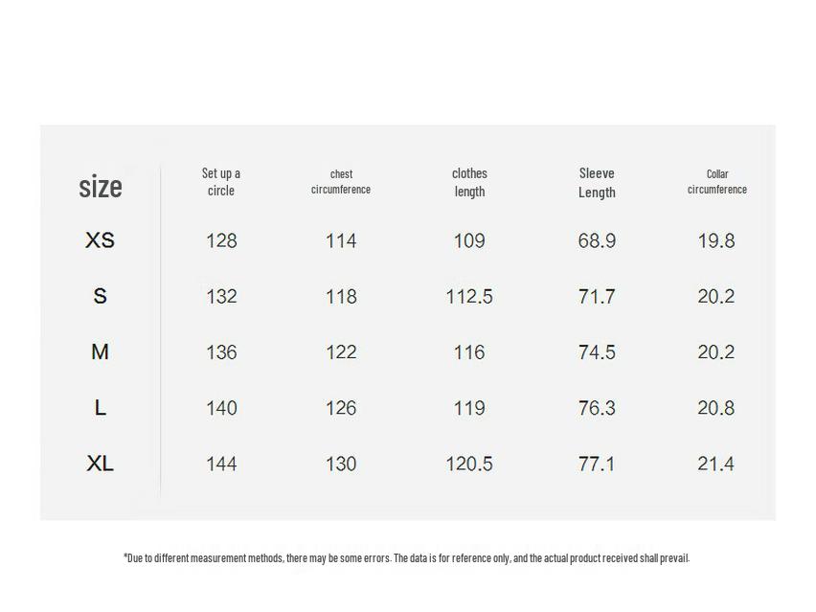The height and width of the screenshot is (612, 816).
Task: Click the "Sleeve Length" column header
Action: (597, 182)
